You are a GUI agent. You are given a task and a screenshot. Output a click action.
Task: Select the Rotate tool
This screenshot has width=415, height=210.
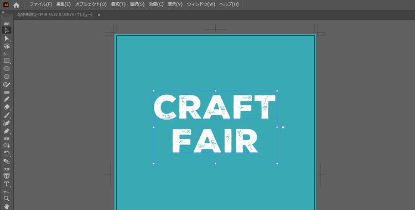point(7,153)
